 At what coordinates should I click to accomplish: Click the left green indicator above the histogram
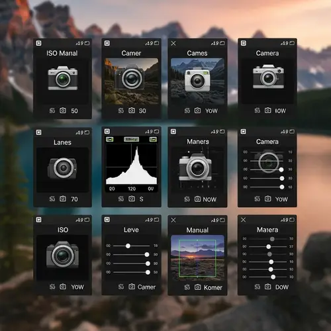(110, 139)
